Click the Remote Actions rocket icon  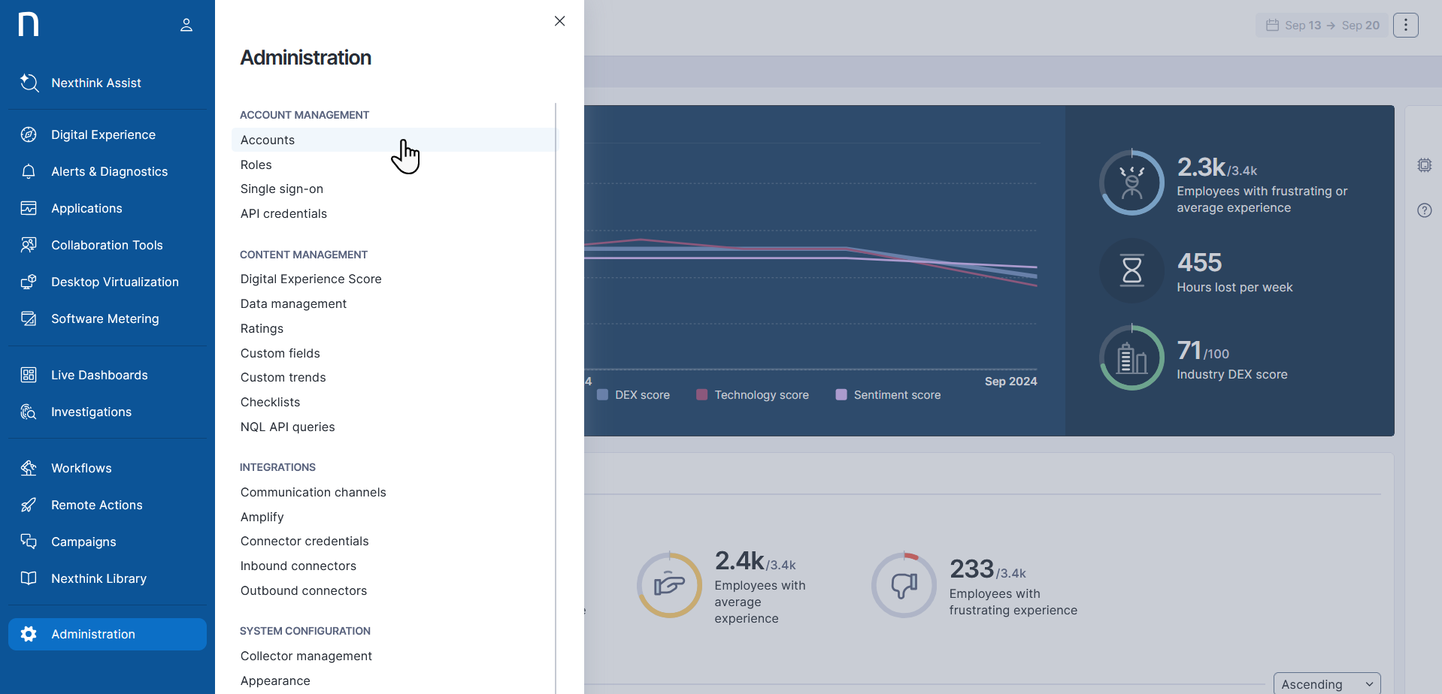point(29,505)
